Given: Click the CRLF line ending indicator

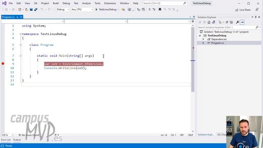Looking at the screenshot, I should tap(191, 135).
